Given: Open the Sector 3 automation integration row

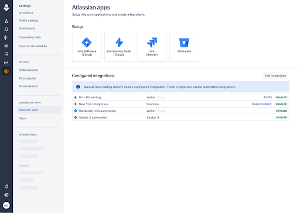Looking at the screenshot, I should point(181,118).
